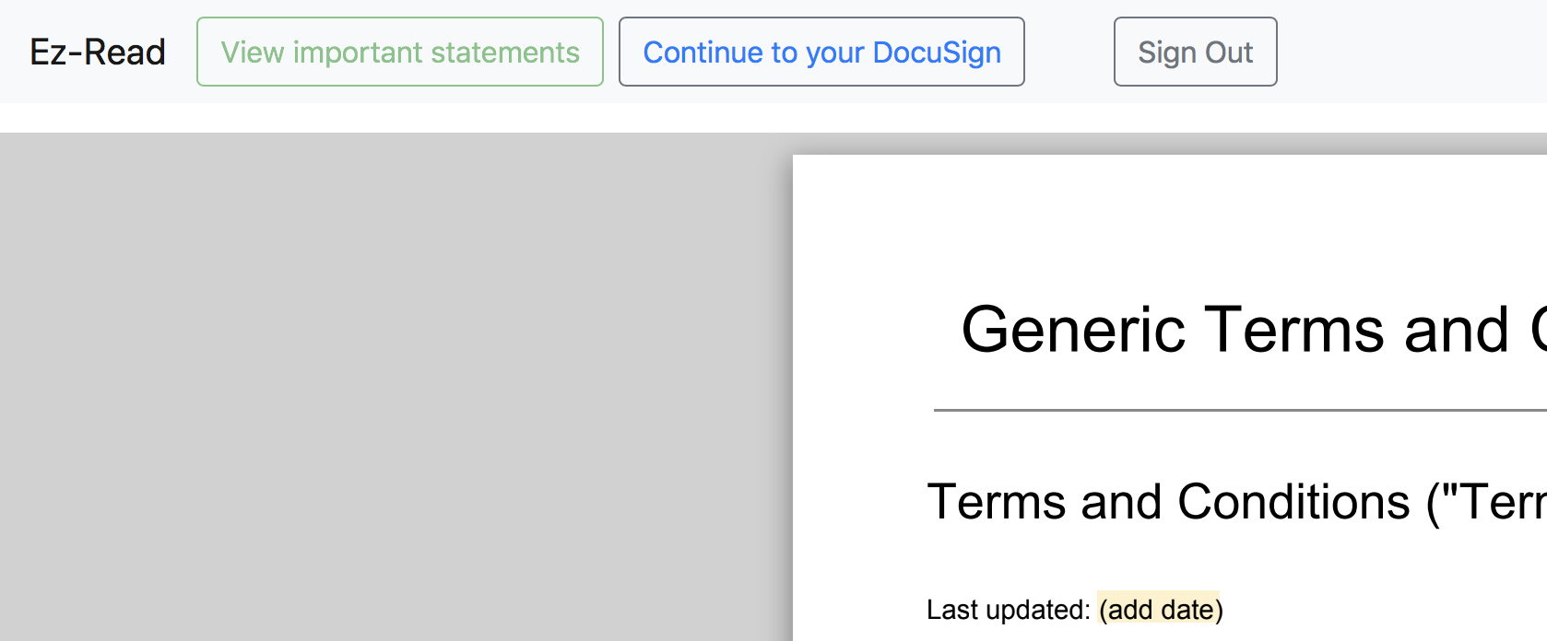Click the highlighted (add date) text
Screen dimensions: 1547x641
coord(1160,610)
